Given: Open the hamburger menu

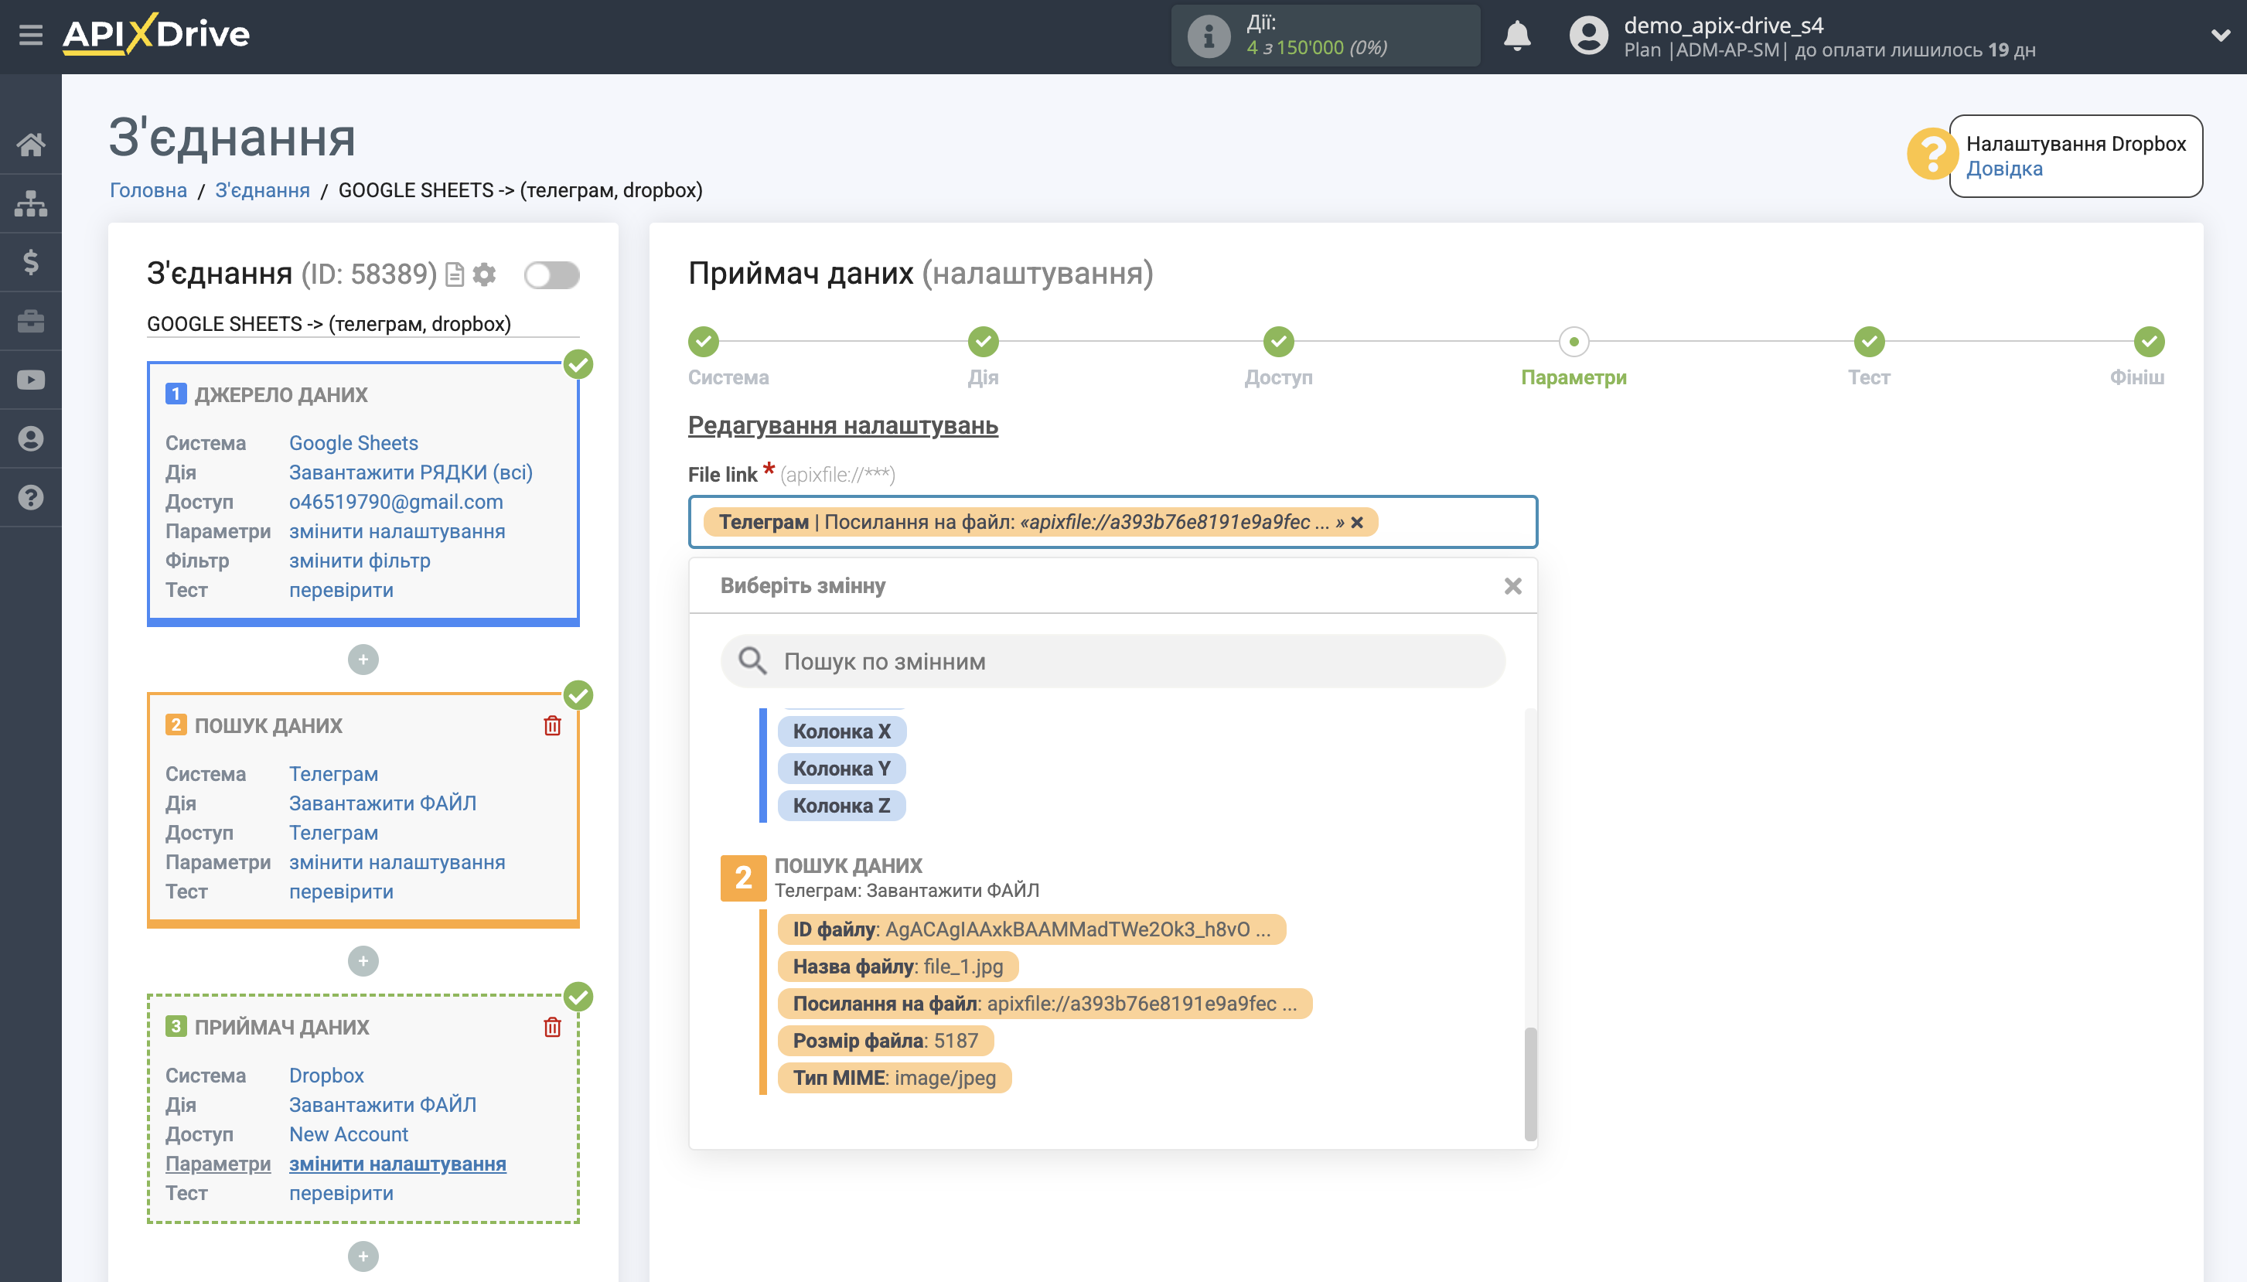Looking at the screenshot, I should coord(31,36).
